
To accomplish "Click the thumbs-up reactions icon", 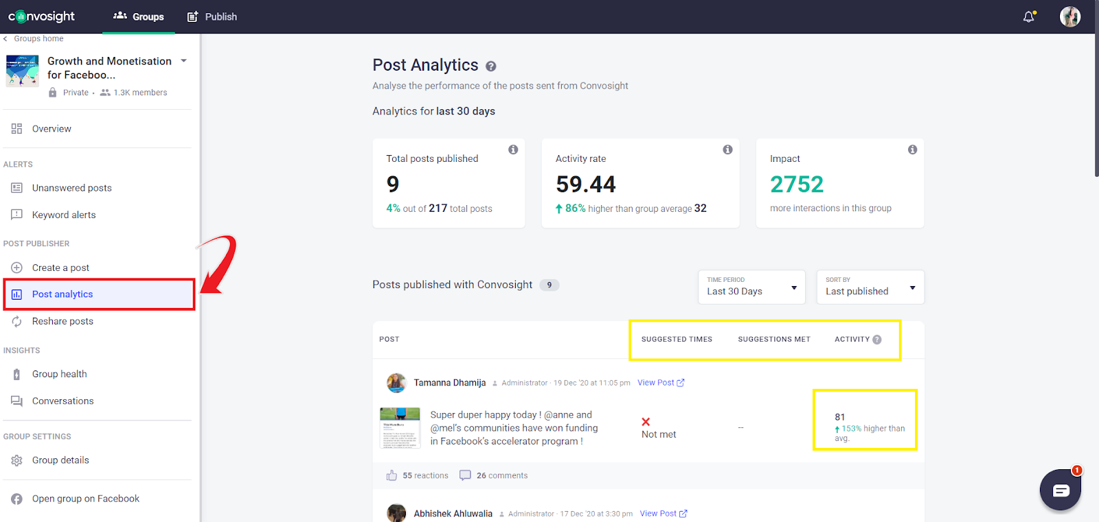I will click(x=392, y=475).
